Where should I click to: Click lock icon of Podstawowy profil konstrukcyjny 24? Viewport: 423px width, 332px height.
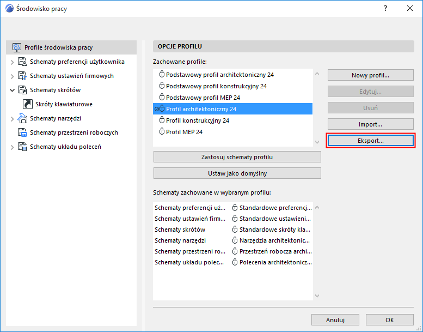[x=162, y=86]
